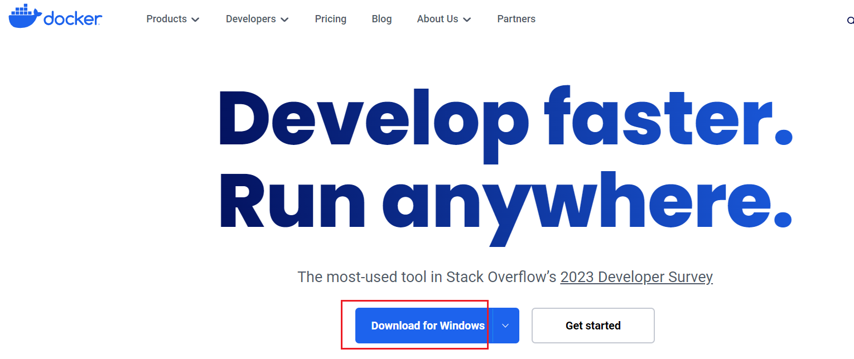
Task: Expand the About Us menu
Action: 444,19
